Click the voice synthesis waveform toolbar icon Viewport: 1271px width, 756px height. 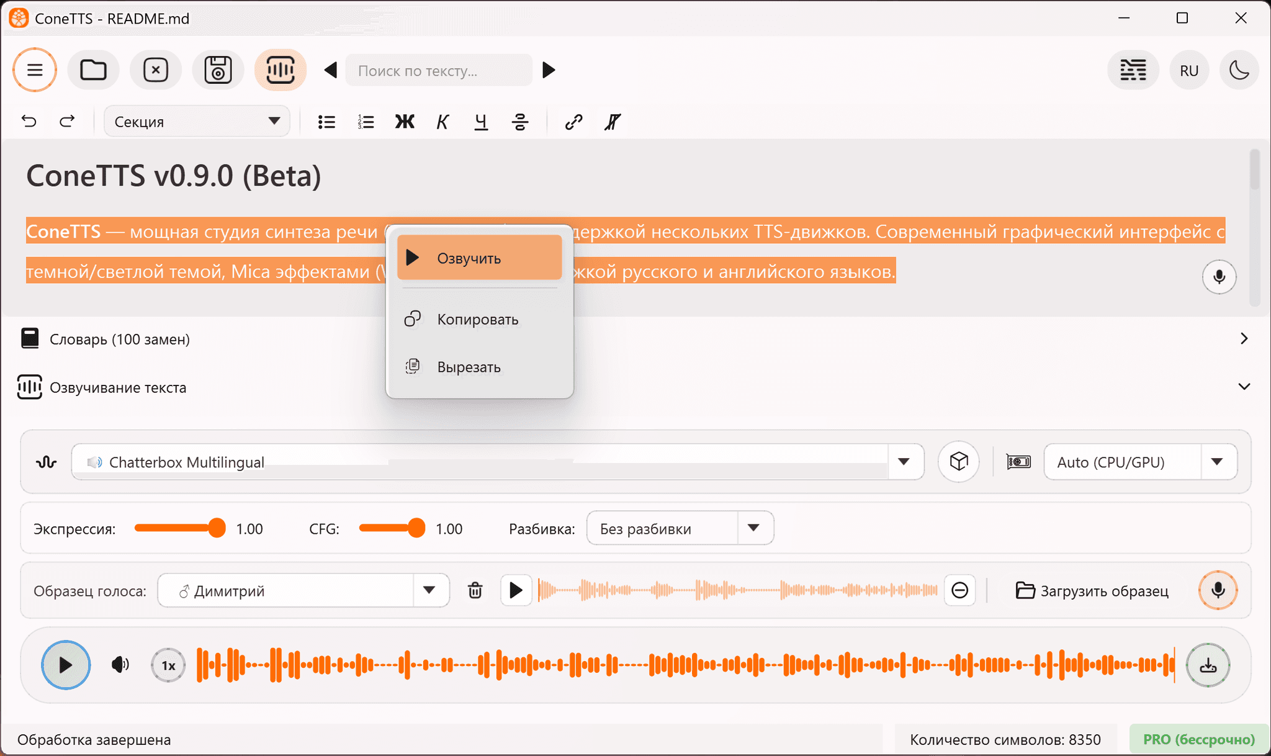coord(281,70)
